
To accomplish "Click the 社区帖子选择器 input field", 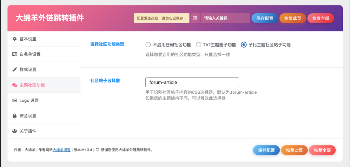I will 192,82.
